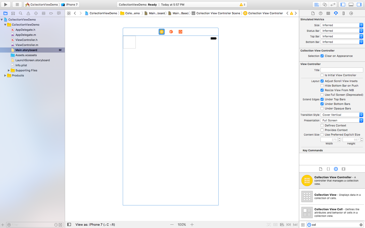Enable Is Initial View Controller

click(x=322, y=75)
